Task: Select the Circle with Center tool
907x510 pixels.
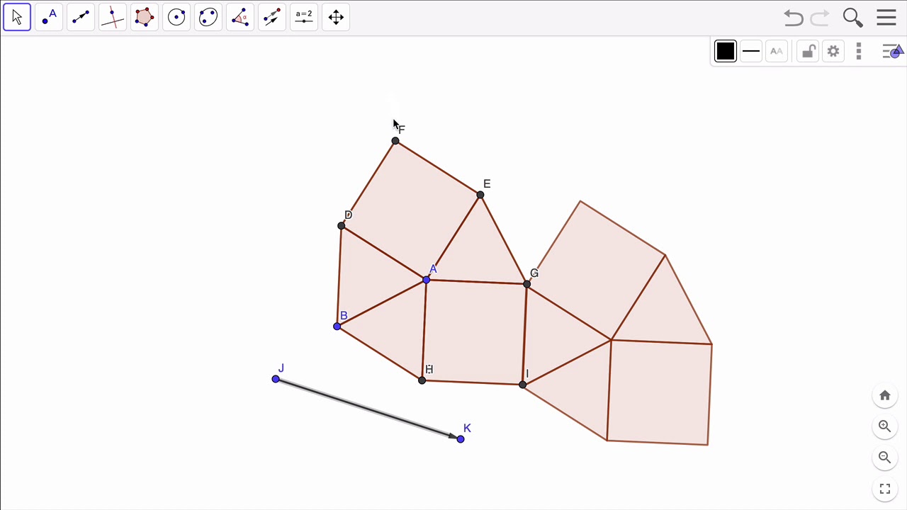Action: pyautogui.click(x=176, y=17)
